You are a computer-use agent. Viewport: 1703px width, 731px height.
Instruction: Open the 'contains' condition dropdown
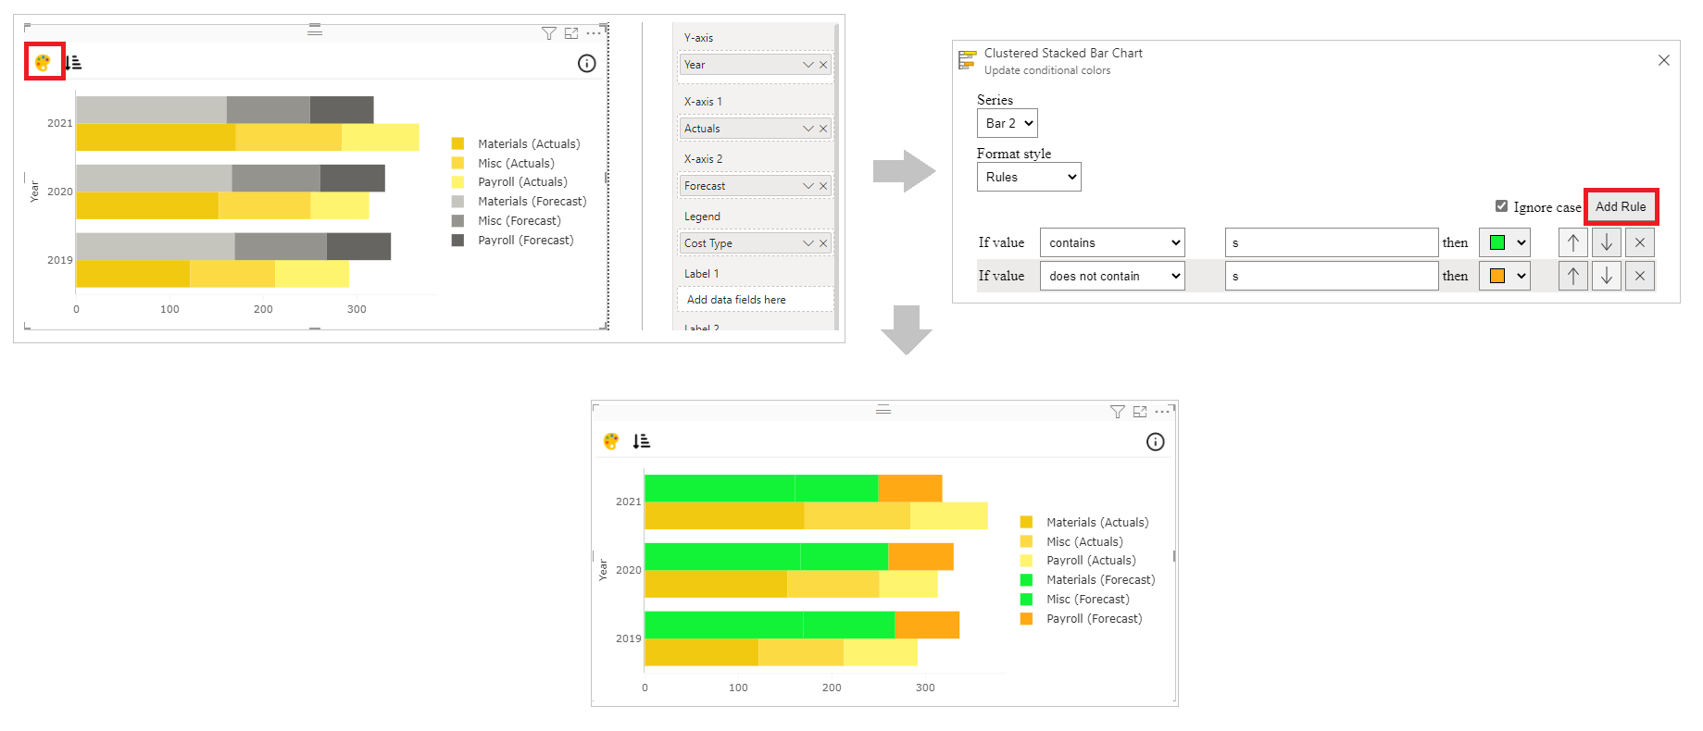point(1112,242)
